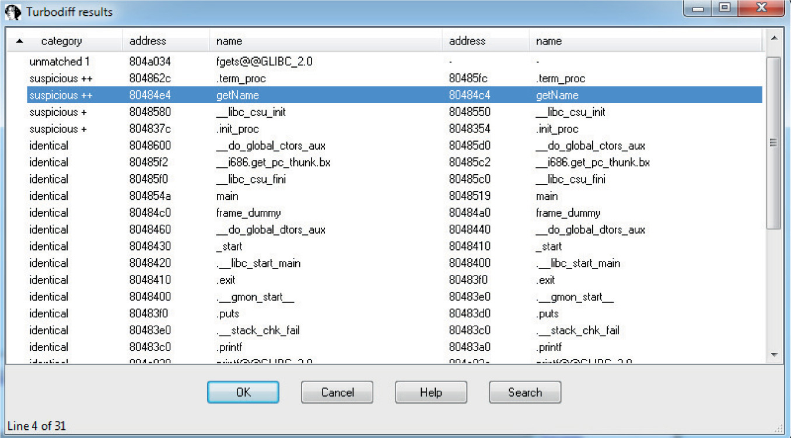
Task: Select 'identical' in the __libc_csu_fini row
Action: pos(48,179)
